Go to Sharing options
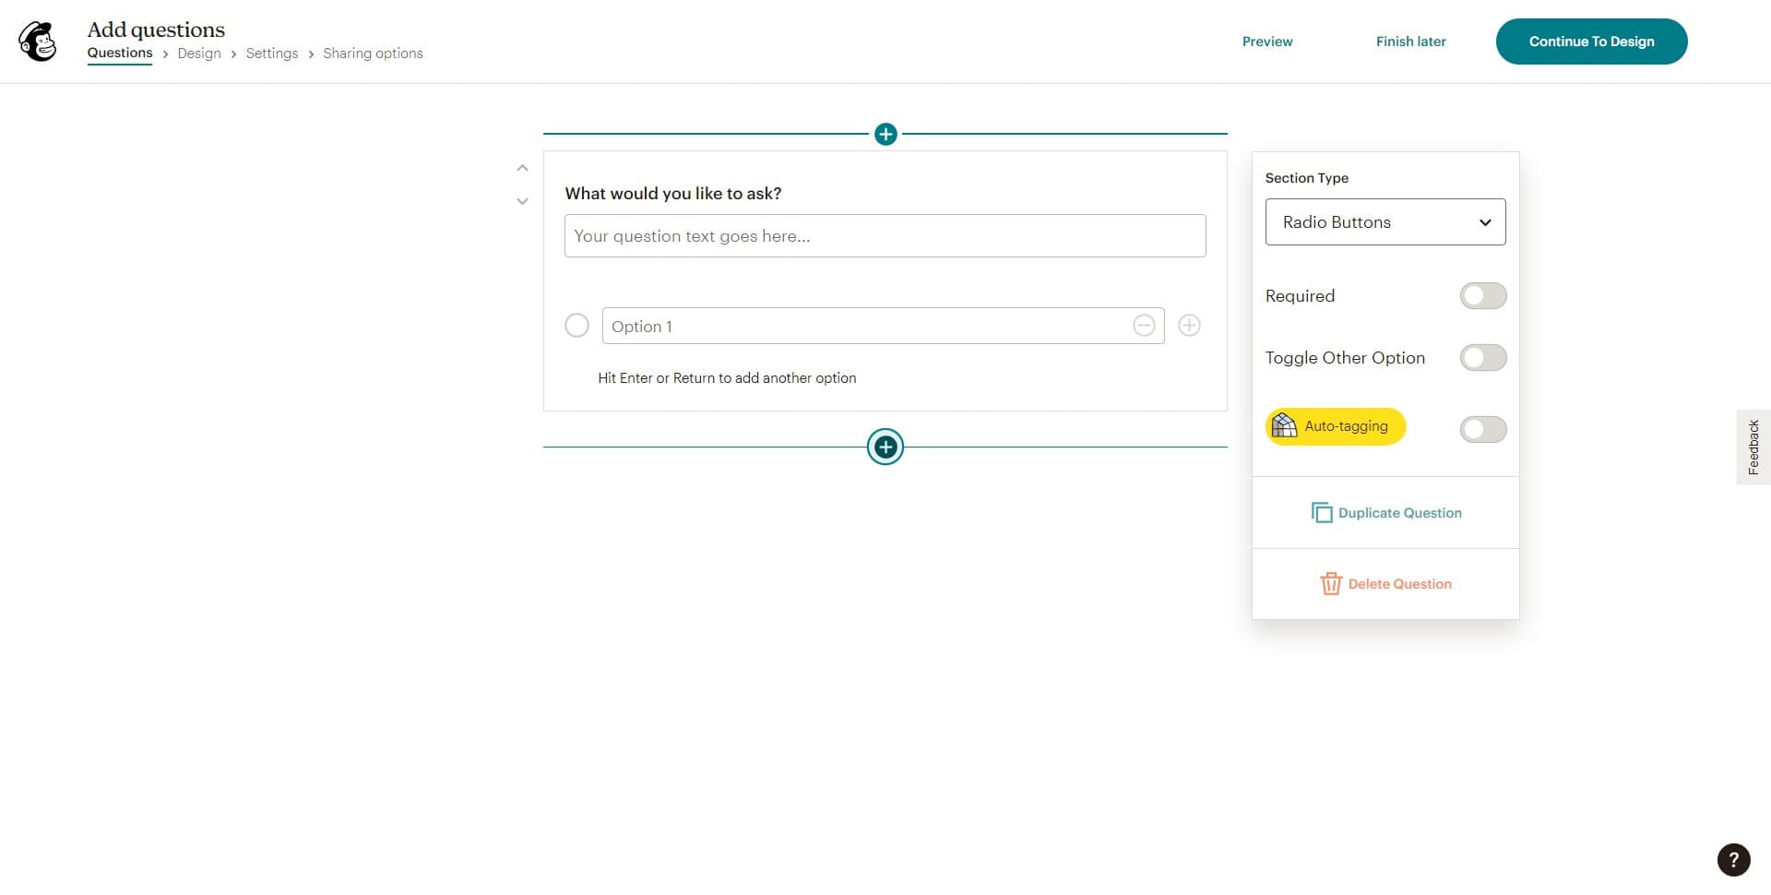Screen dimensions: 1771x895 373,53
